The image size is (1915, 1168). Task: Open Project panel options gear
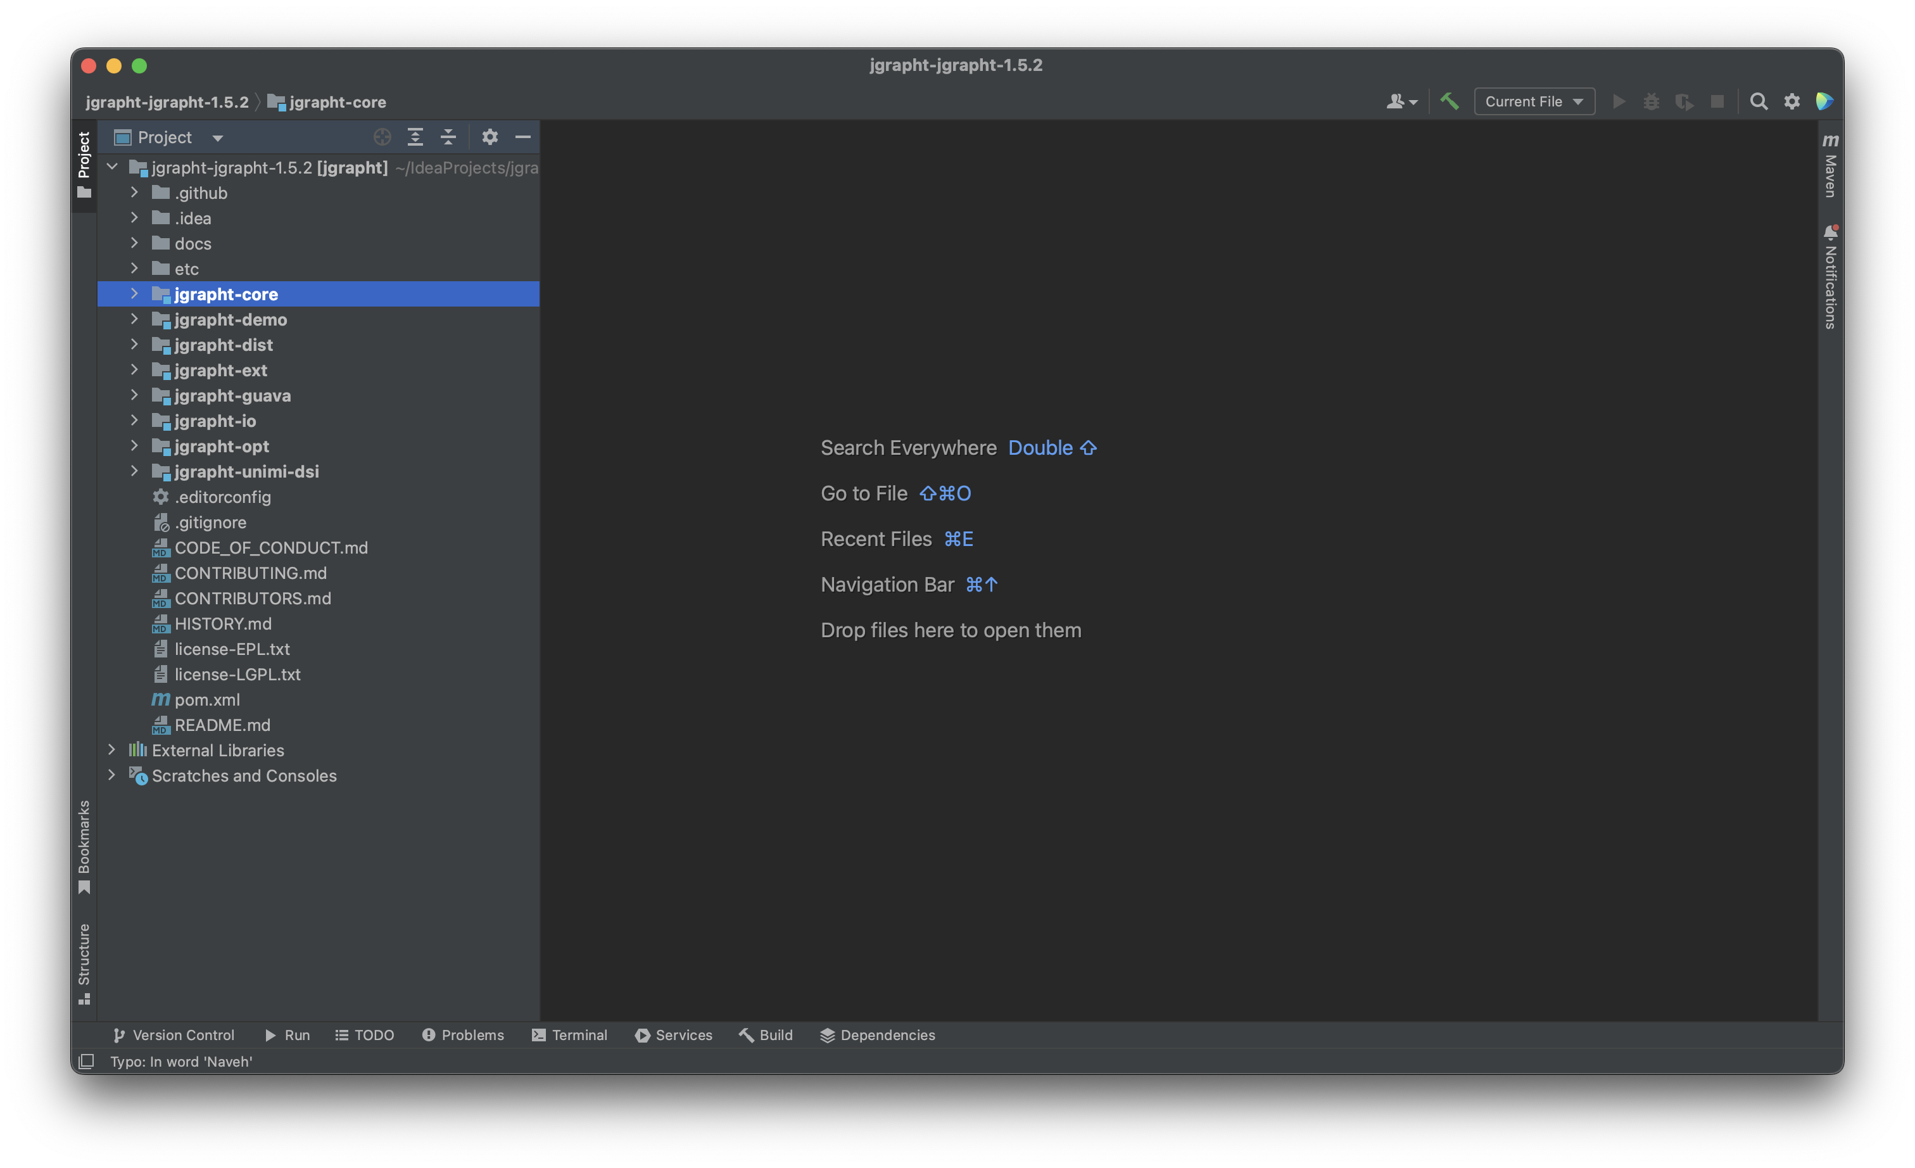pyautogui.click(x=489, y=137)
